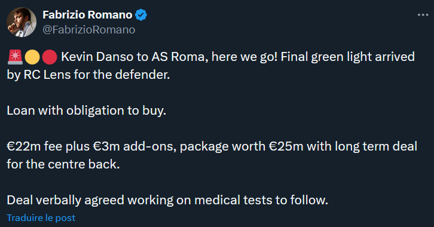Click the red siren emoji
The height and width of the screenshot is (227, 434).
pos(15,57)
